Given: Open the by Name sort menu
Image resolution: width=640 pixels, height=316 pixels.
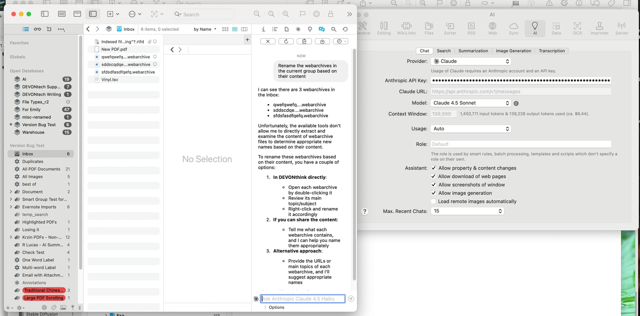Looking at the screenshot, I should coord(205,29).
